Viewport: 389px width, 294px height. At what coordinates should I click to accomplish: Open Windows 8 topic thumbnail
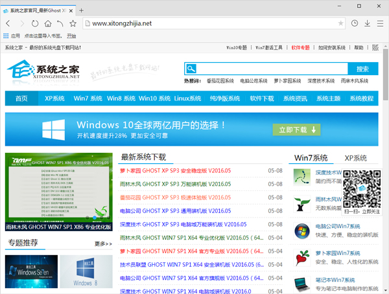86,271
